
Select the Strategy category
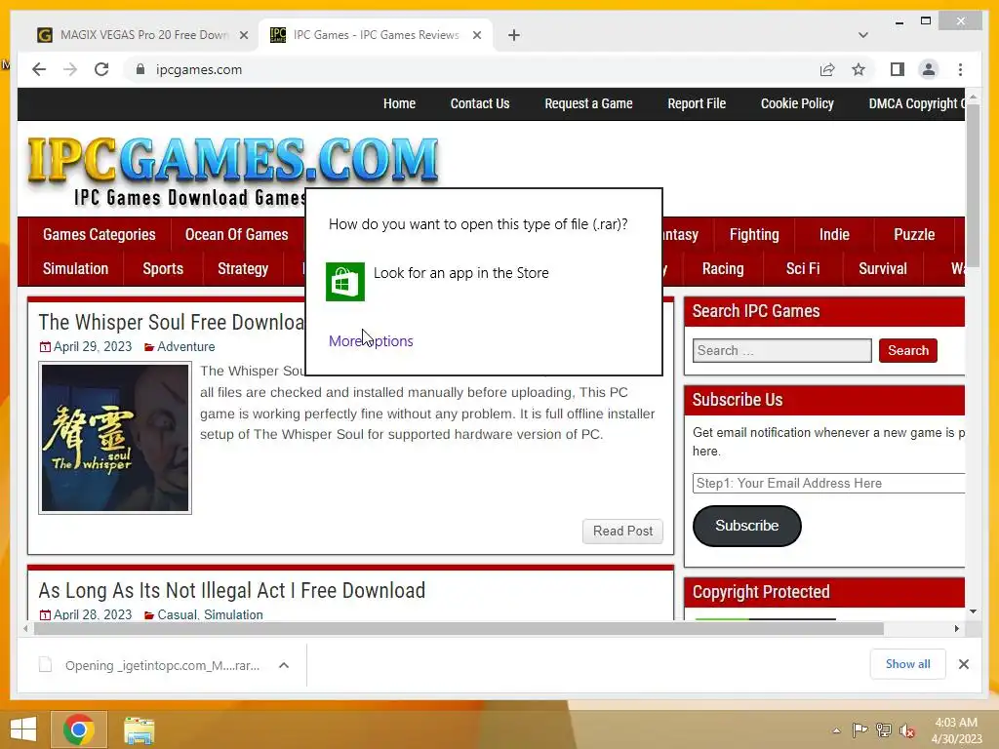coord(243,269)
